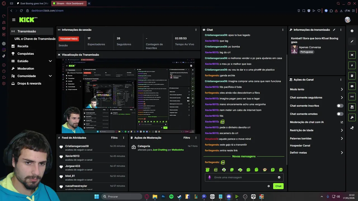Toggle Chat somente inscritos switch

340,106
